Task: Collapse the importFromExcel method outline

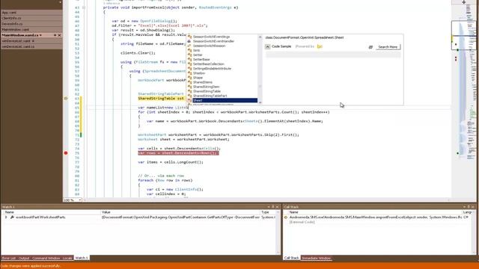Action: (84, 7)
